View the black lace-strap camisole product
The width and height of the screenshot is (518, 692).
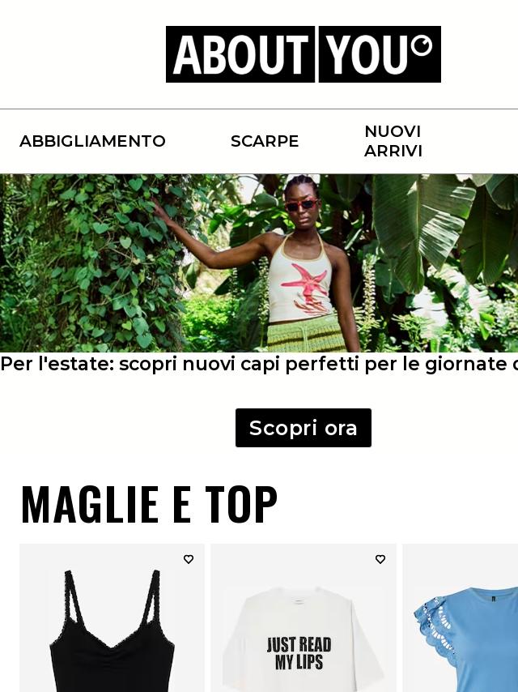pos(112,617)
